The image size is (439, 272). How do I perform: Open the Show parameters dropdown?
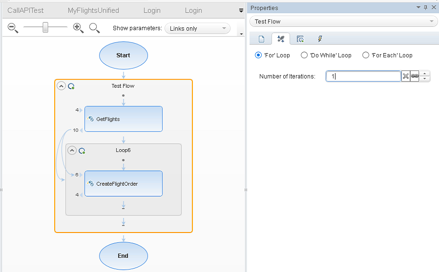point(197,28)
